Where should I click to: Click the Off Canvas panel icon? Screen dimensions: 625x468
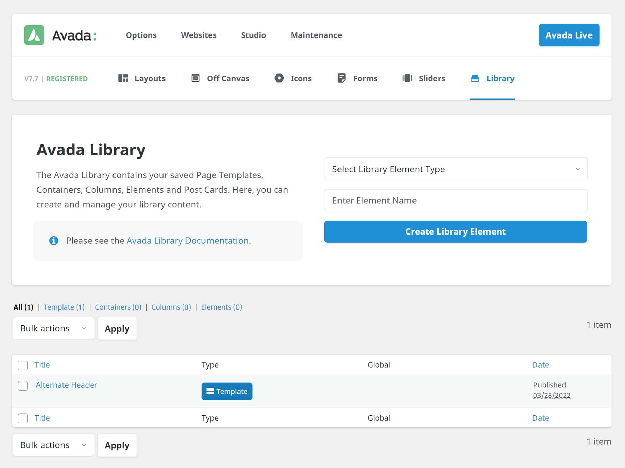195,78
